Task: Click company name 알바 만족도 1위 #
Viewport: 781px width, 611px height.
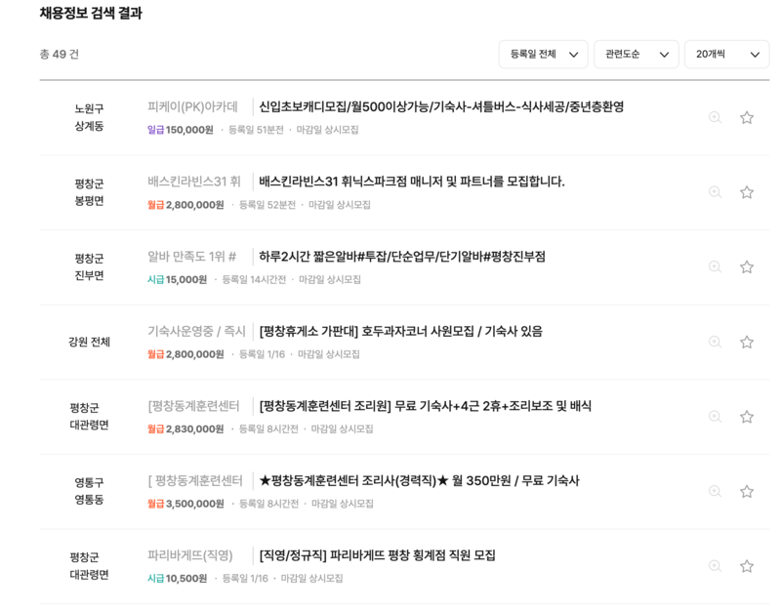Action: click(x=191, y=257)
